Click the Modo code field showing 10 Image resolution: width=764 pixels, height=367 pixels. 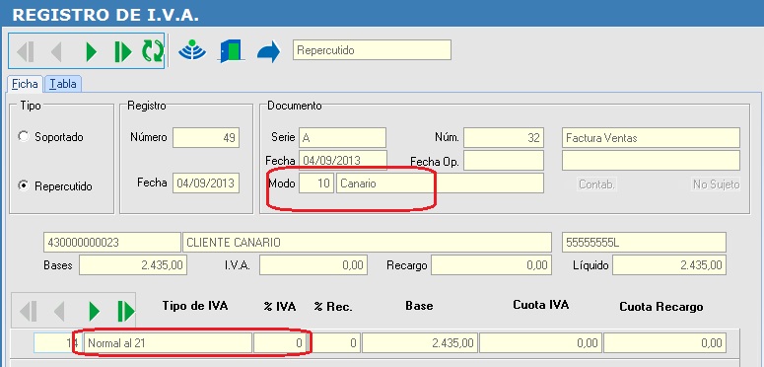tap(316, 183)
